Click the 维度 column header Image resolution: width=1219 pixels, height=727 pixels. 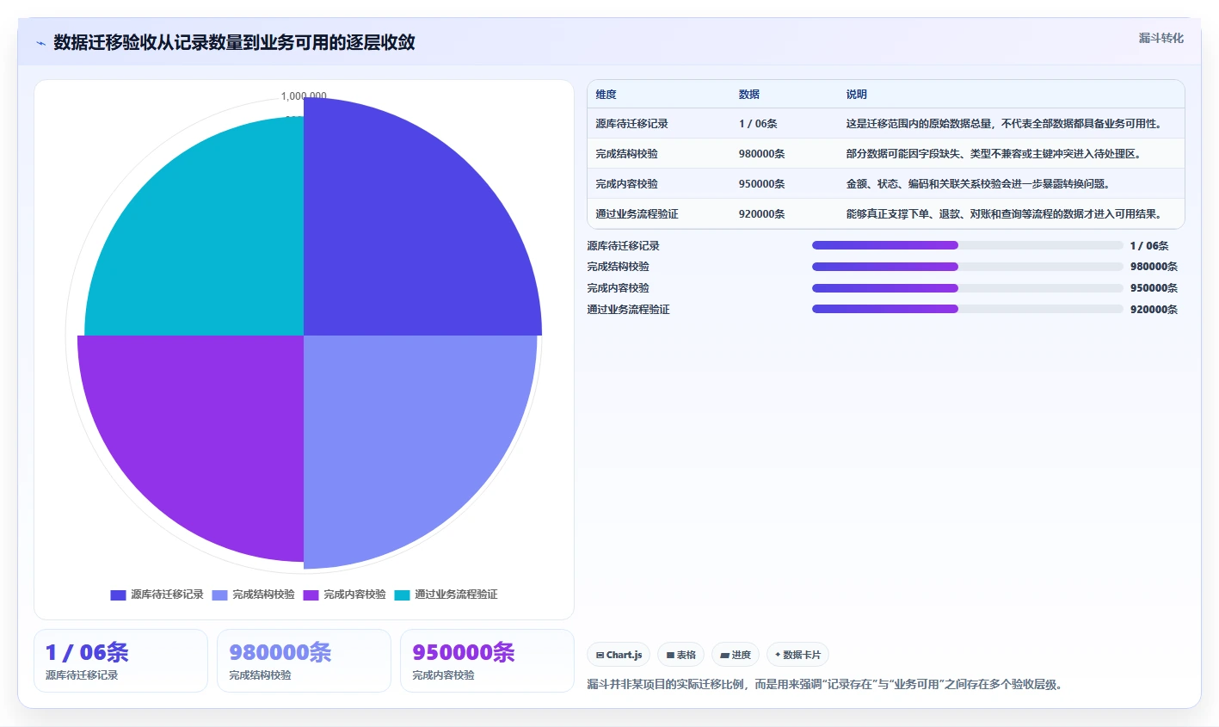[x=606, y=95]
